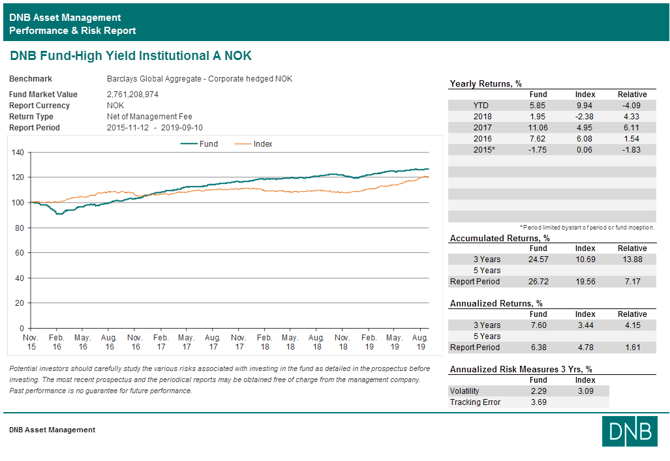Select Report Period accumulated fund return "26.72"
Viewport: 670px width, 461px height.
[x=538, y=282]
